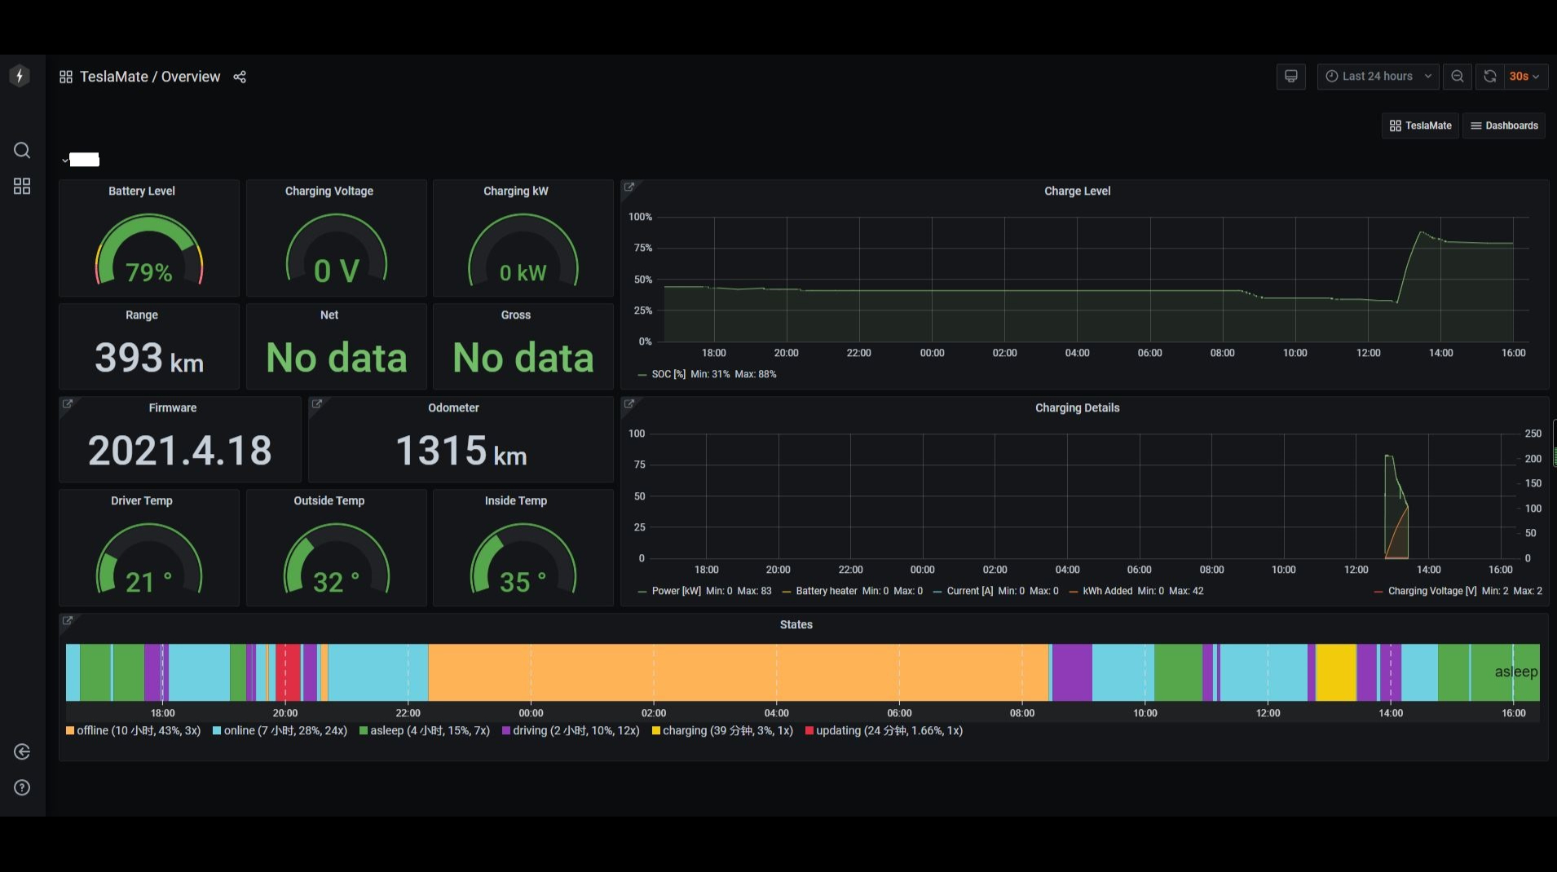Viewport: 1557px width, 872px height.
Task: Click the yellow charging segment in States
Action: click(1335, 672)
